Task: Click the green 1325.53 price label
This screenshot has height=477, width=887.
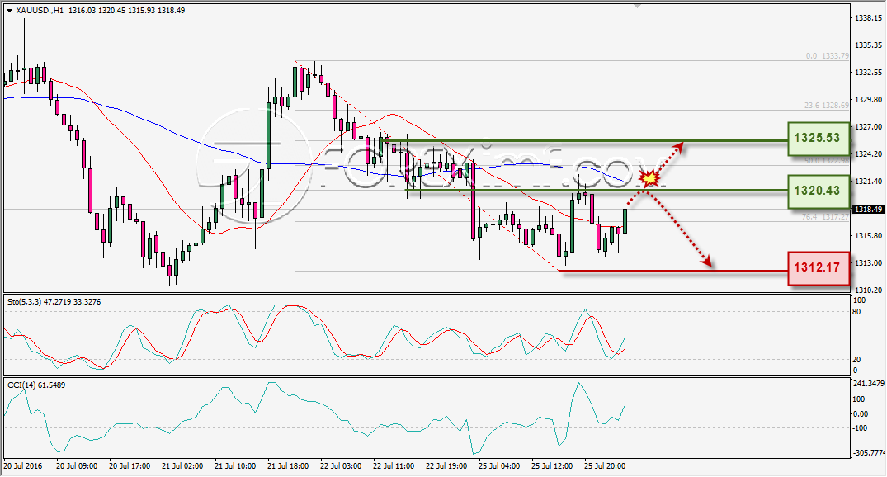Action: (818, 138)
